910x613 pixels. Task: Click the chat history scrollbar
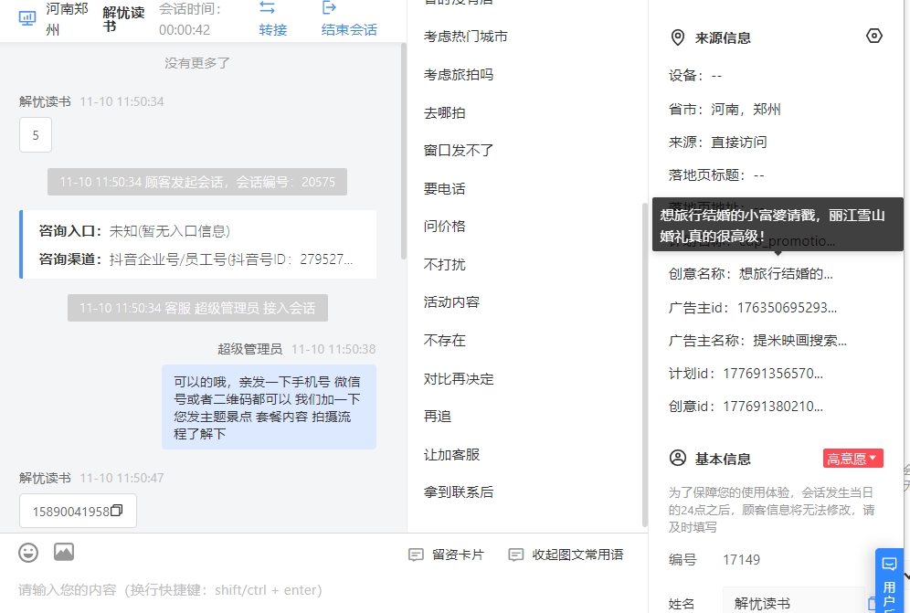coord(403,151)
